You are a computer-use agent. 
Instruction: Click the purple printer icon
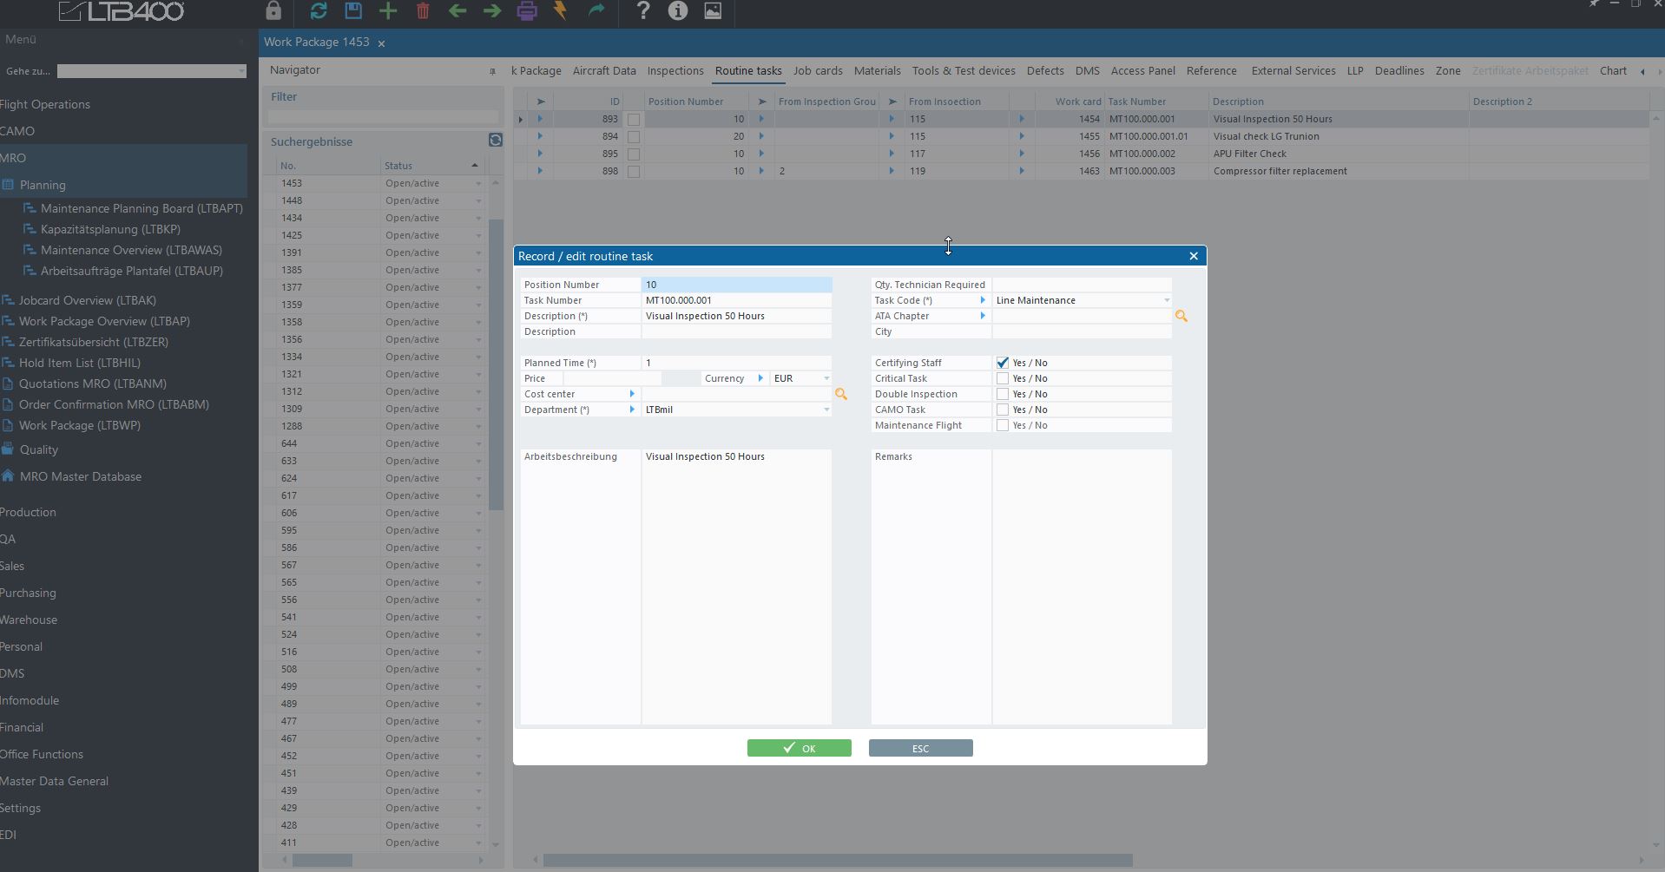527,11
